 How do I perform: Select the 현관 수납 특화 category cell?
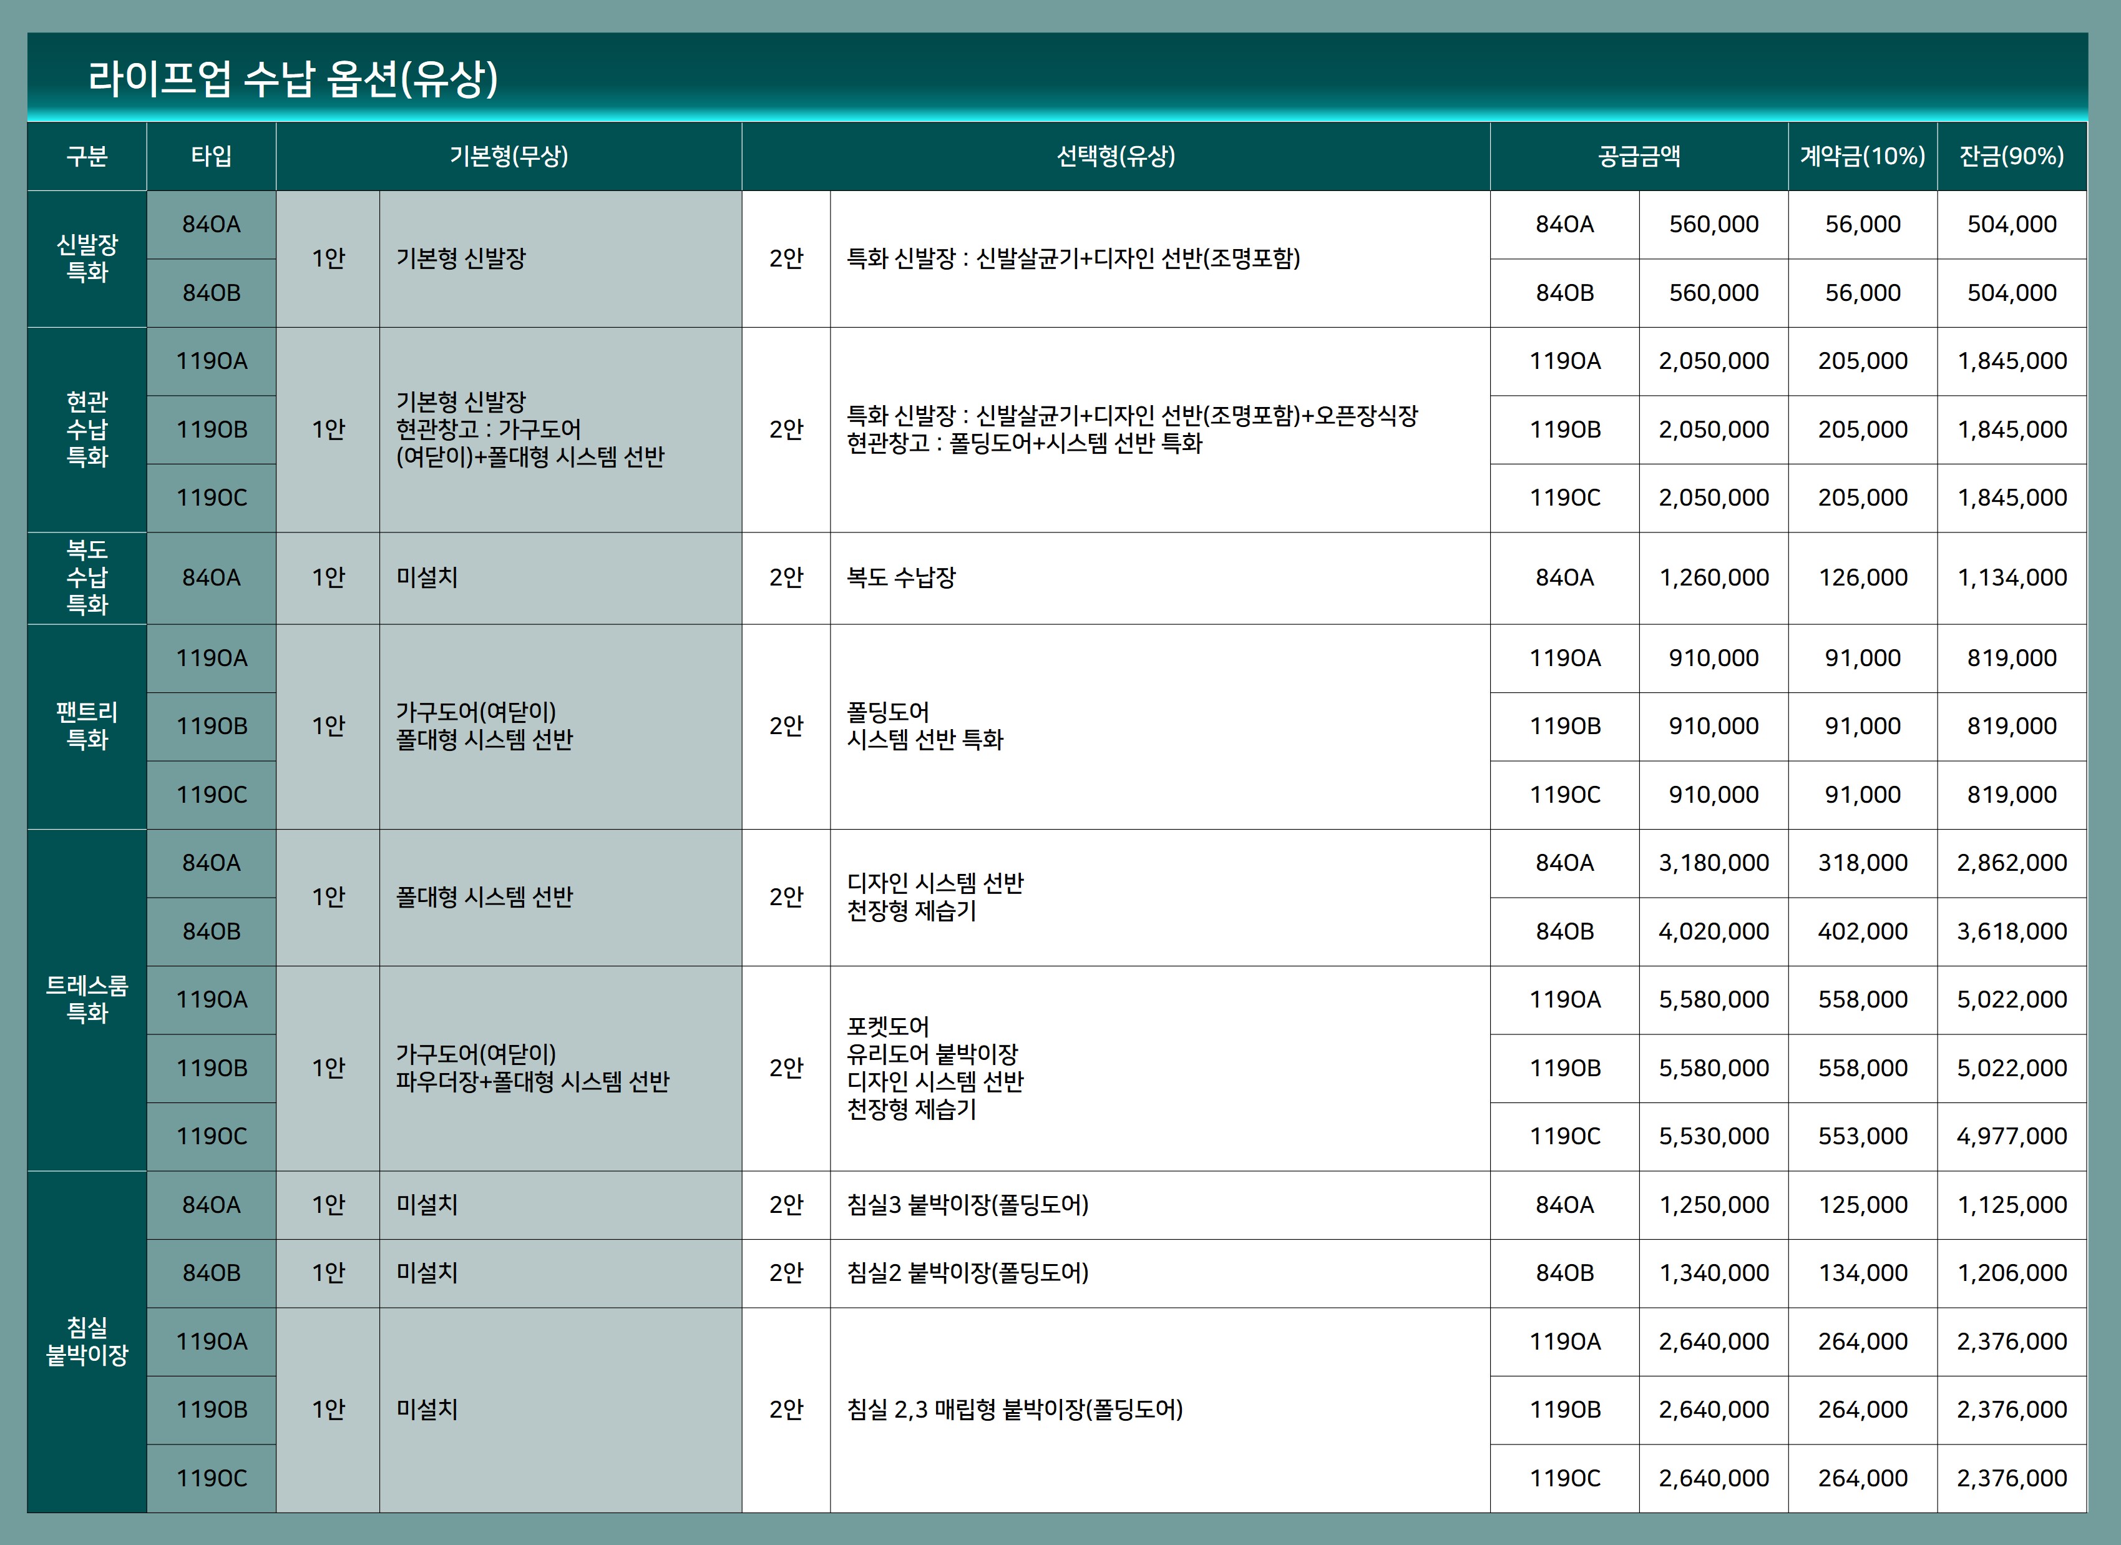87,429
